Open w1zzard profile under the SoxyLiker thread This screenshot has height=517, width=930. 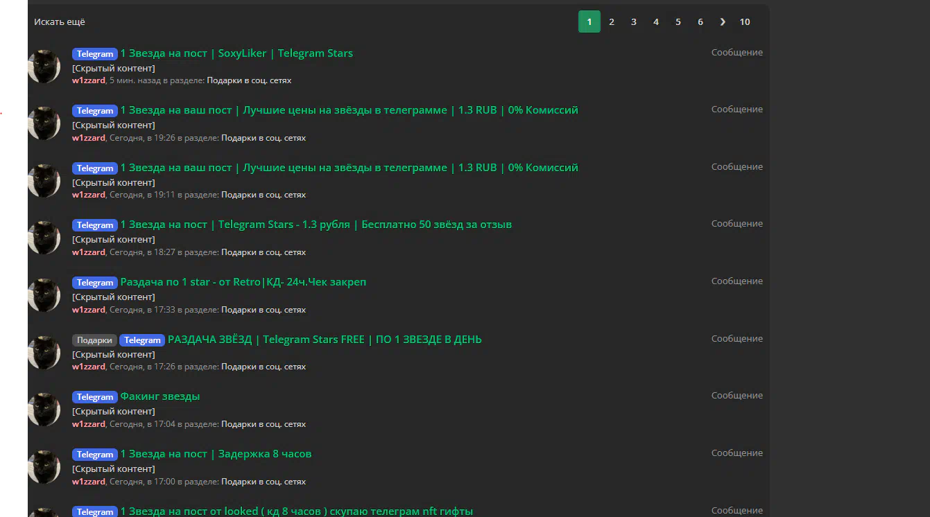click(89, 80)
